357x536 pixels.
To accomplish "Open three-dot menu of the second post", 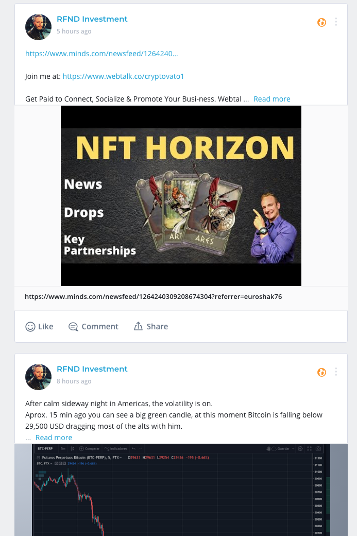I will click(336, 372).
